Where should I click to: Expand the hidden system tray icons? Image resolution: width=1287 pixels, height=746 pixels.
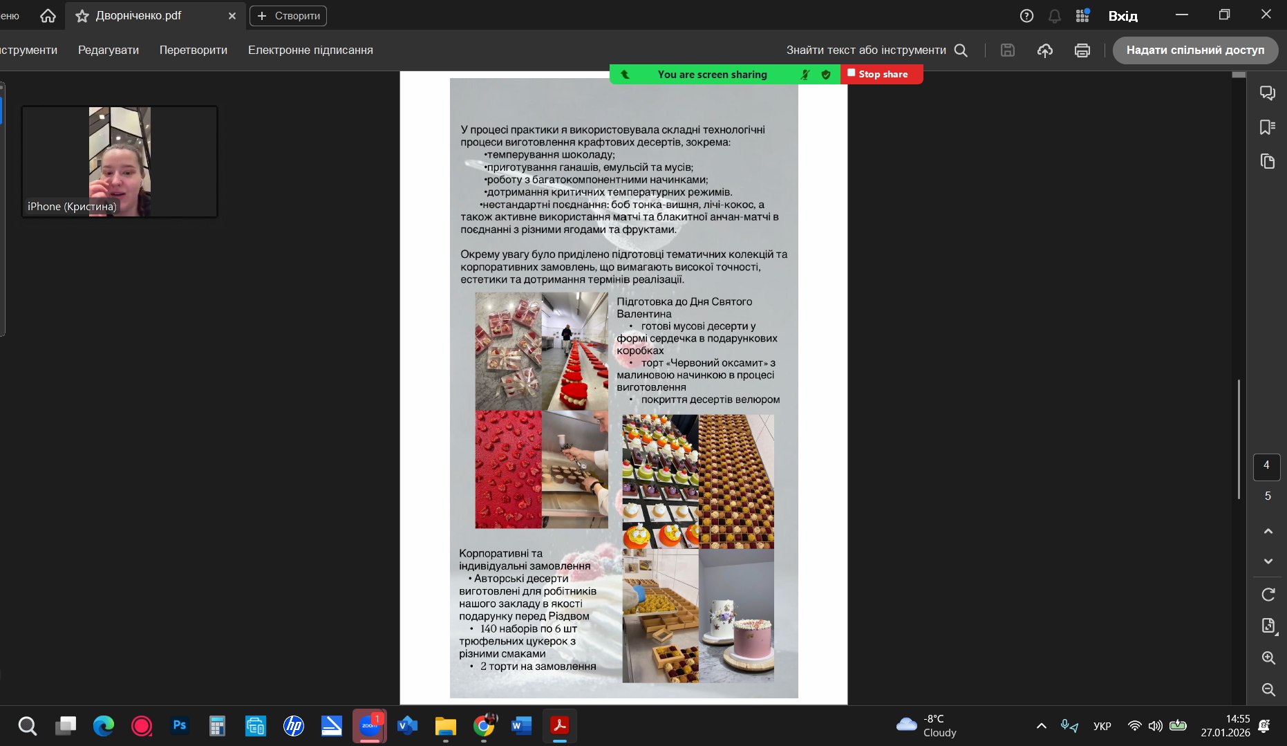(1041, 726)
